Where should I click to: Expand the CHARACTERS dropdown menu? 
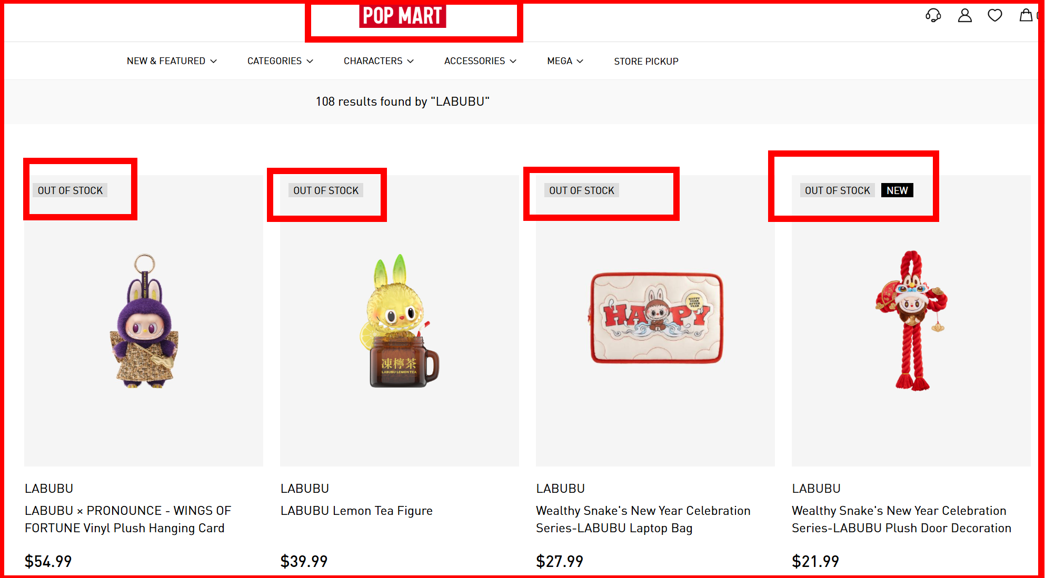[379, 61]
